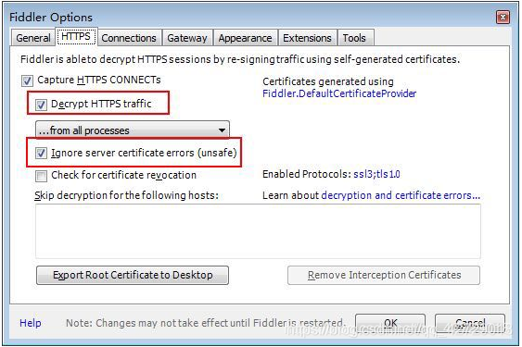
Task: Open the Help link
Action: 31,323
